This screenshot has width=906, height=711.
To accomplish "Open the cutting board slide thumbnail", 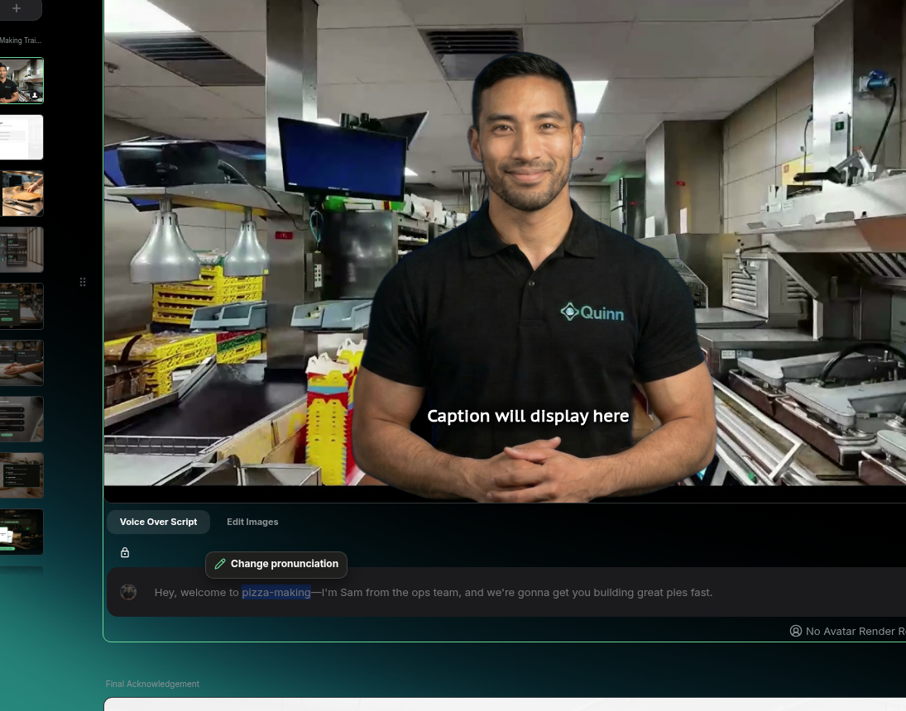I will (x=22, y=193).
